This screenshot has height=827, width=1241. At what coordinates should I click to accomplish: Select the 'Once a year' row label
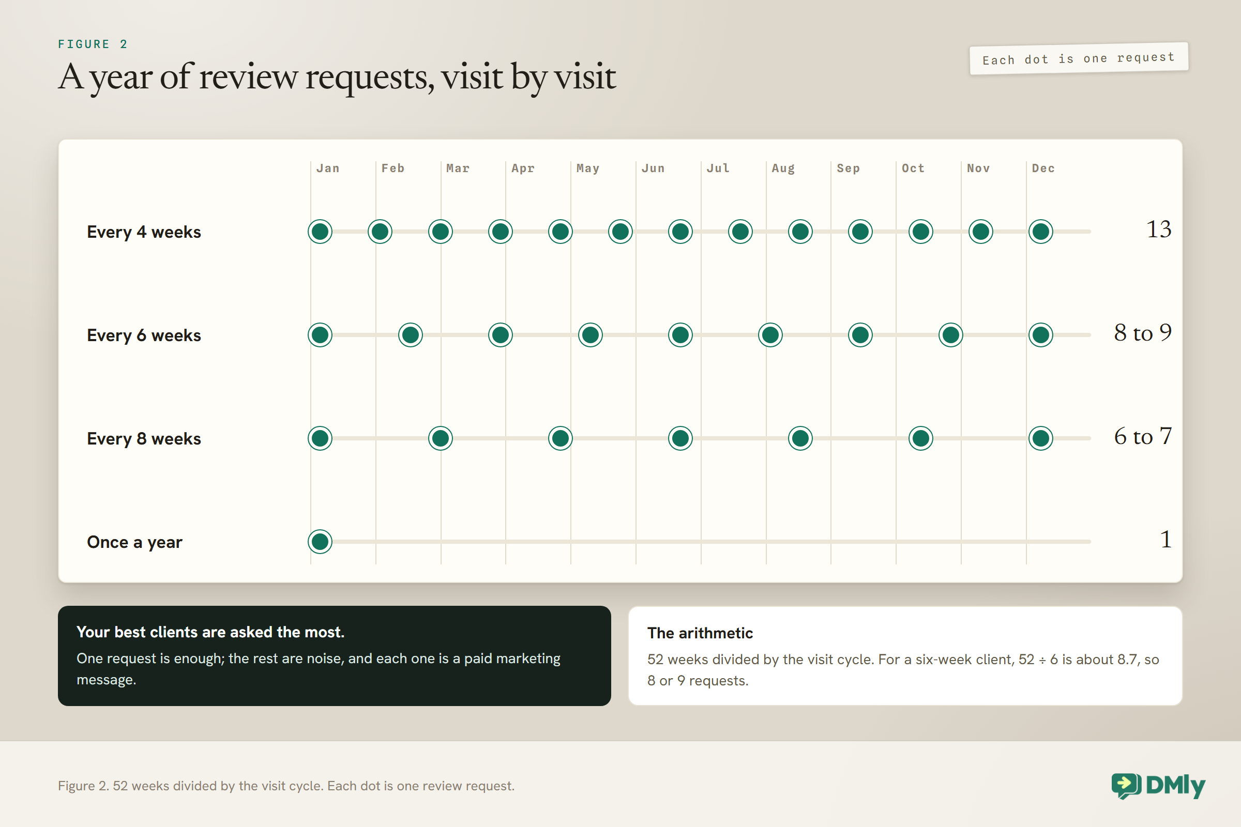(134, 542)
